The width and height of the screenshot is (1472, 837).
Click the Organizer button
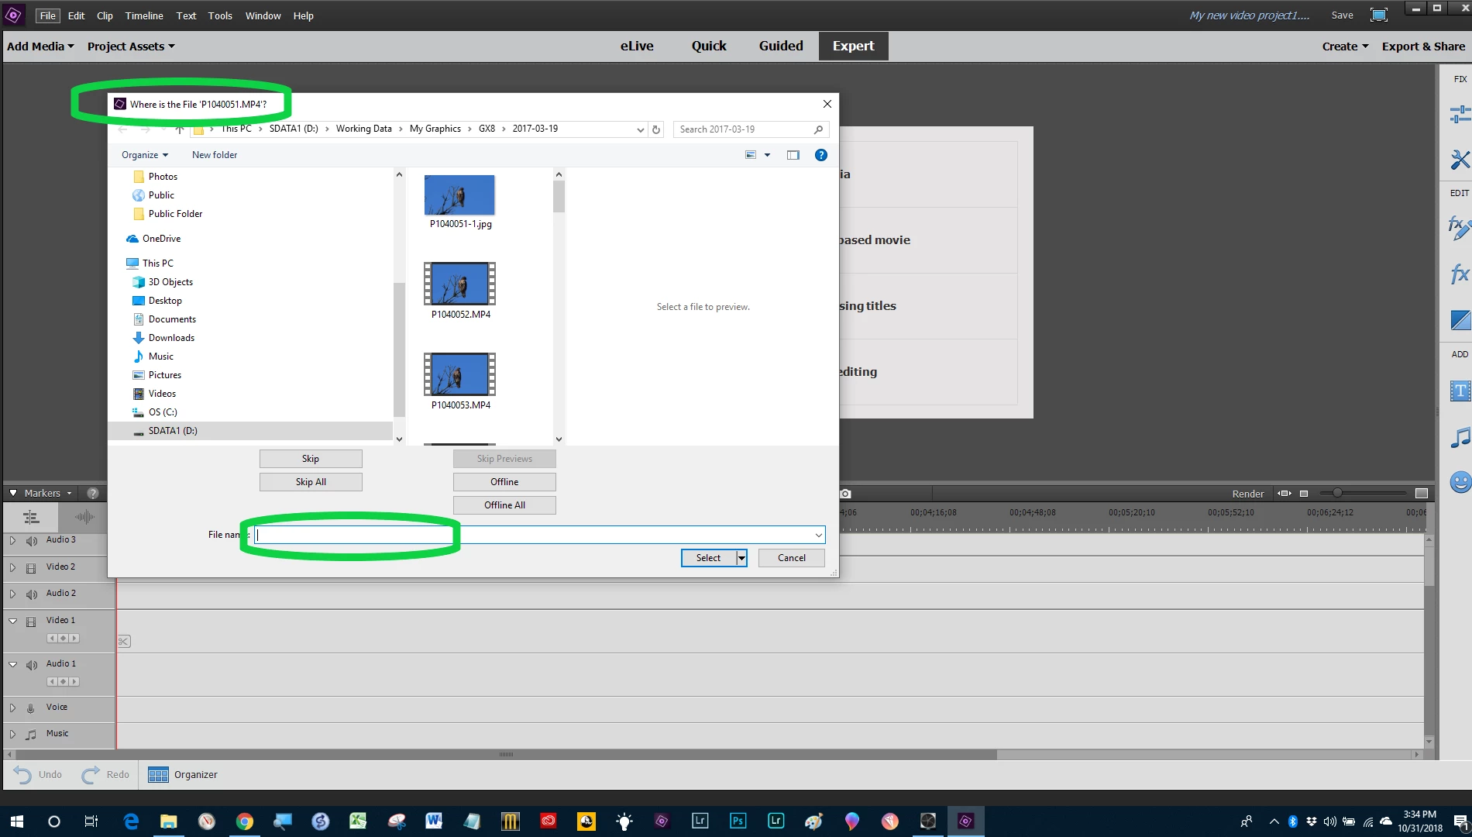pos(183,775)
